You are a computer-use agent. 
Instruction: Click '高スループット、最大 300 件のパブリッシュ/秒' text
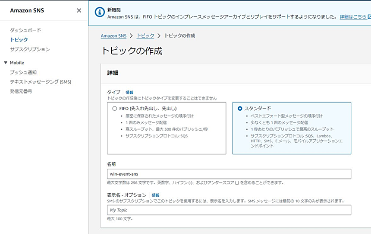(x=167, y=129)
